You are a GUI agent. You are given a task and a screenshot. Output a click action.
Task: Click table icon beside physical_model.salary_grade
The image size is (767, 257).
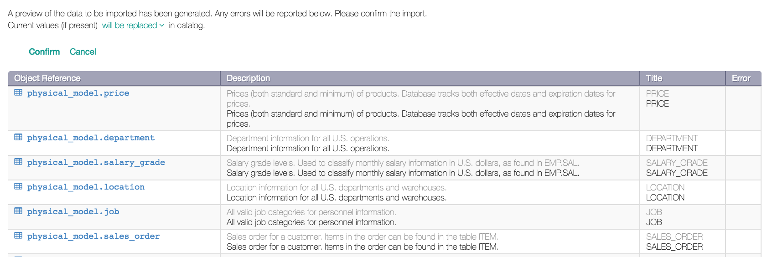click(18, 162)
